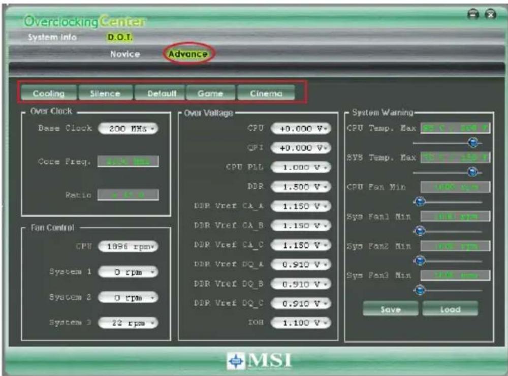The height and width of the screenshot is (376, 508).
Task: Open the System 1 fan rpm dropdown
Action: pos(128,272)
